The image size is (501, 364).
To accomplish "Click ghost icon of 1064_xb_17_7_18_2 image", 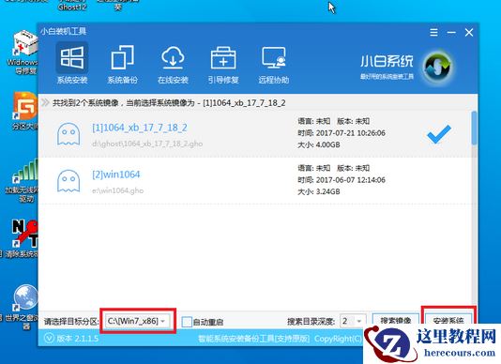I will point(68,134).
